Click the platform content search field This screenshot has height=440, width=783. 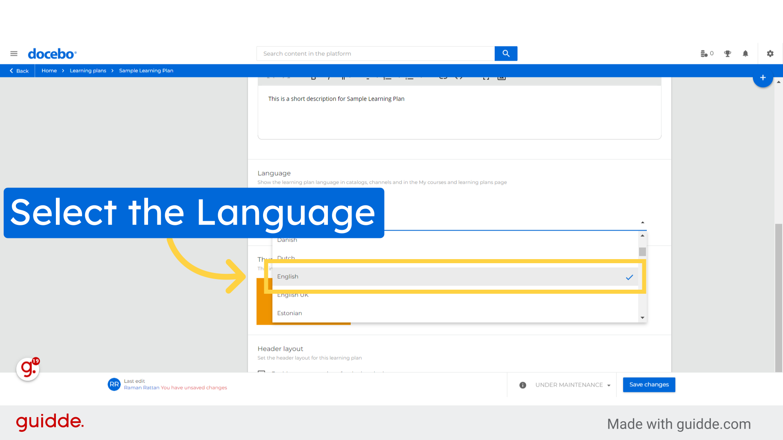click(375, 53)
